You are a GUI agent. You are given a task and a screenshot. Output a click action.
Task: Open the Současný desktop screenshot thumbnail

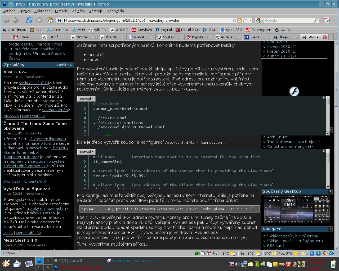click(x=297, y=210)
